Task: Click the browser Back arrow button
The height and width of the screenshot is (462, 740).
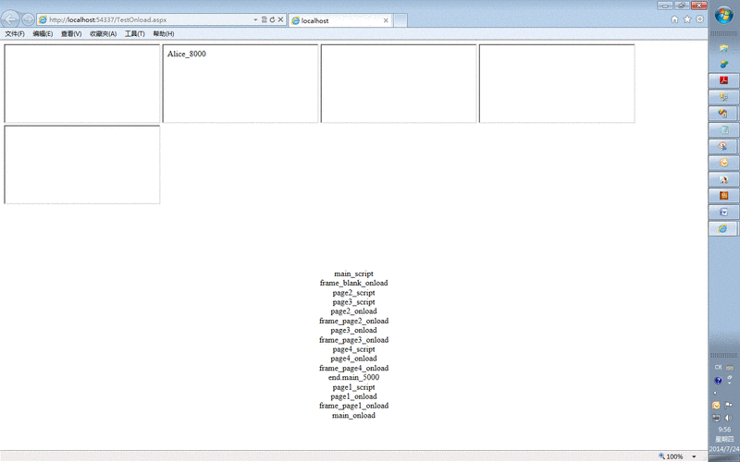Action: [11, 19]
